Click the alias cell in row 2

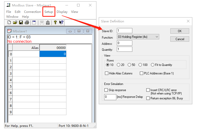click(26, 67)
